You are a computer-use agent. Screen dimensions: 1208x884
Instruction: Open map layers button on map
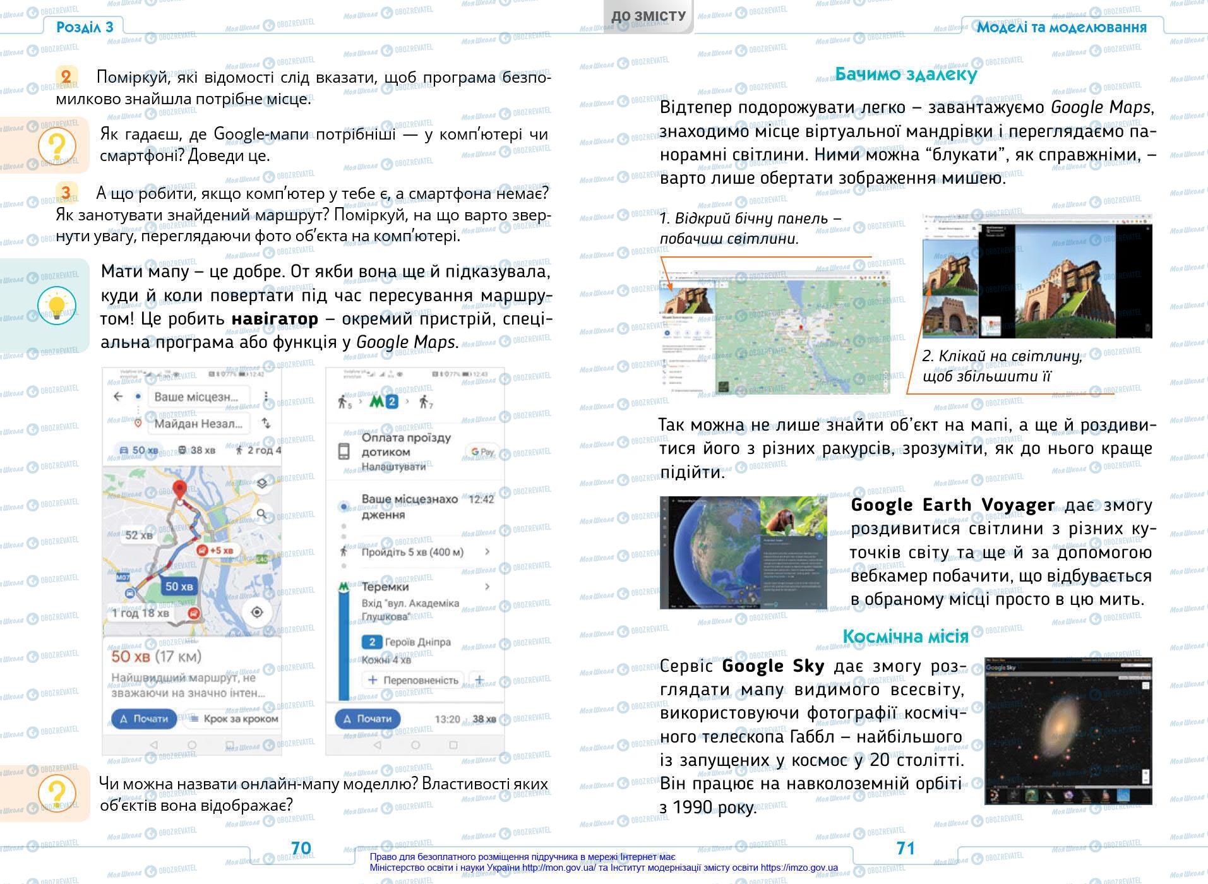[262, 483]
